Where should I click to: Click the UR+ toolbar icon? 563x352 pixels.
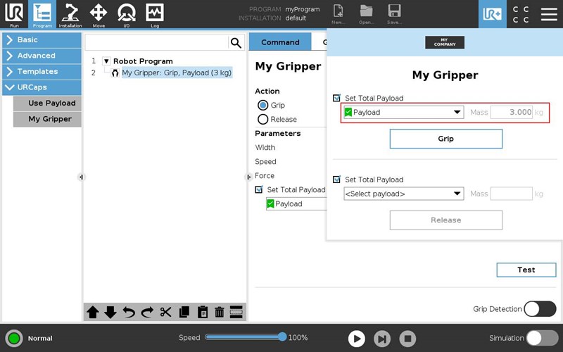[x=492, y=14]
